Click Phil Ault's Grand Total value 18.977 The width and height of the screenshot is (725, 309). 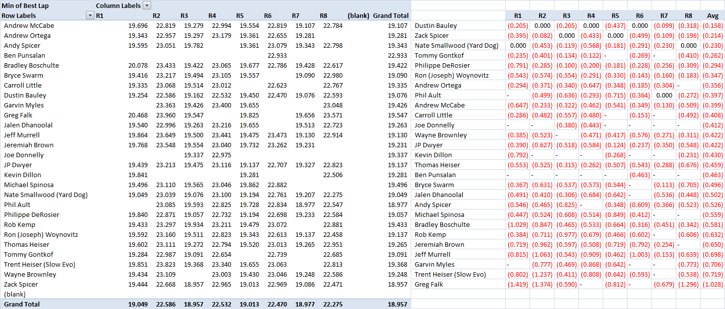(x=397, y=205)
